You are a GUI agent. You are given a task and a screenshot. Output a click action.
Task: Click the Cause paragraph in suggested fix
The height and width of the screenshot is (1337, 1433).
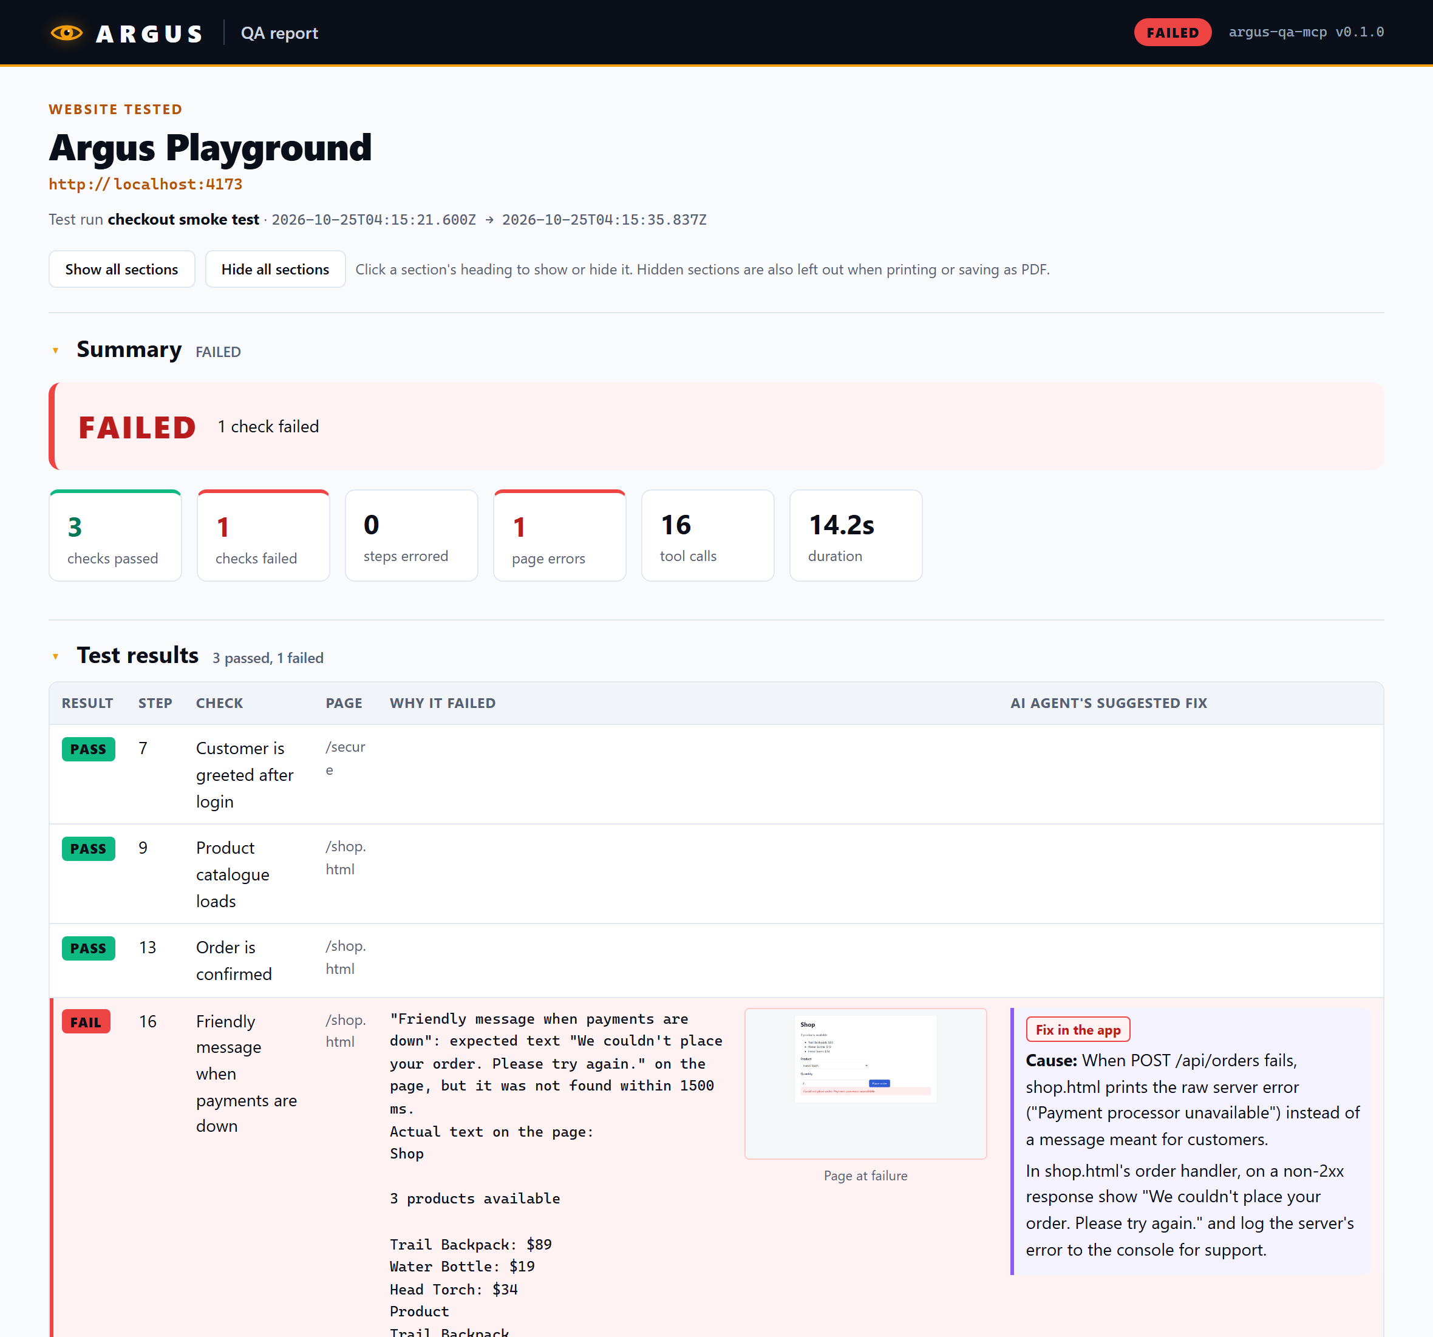tap(1193, 1099)
